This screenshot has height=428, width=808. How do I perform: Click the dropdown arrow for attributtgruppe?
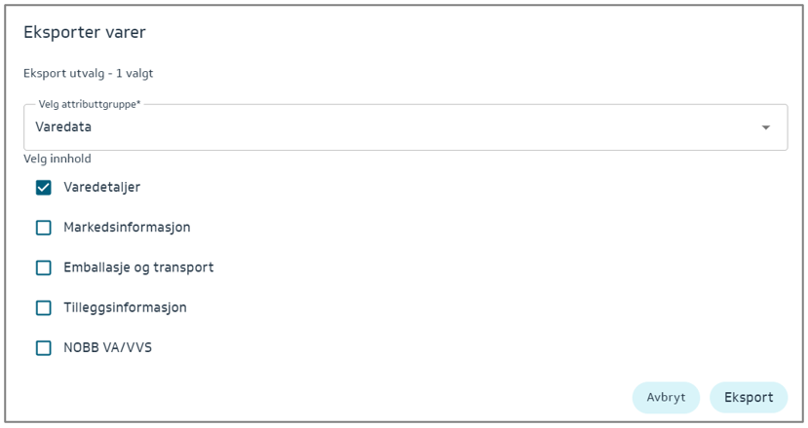pyautogui.click(x=765, y=127)
